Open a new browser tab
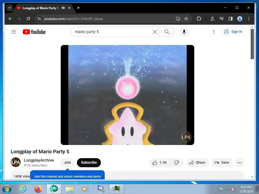This screenshot has width=259, height=194. click(78, 8)
